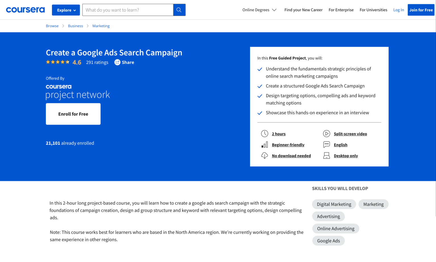
Task: Click the English language link
Action: point(341,145)
